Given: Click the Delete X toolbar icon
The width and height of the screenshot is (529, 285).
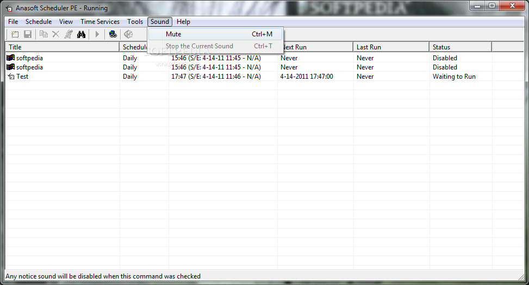Looking at the screenshot, I should tap(56, 34).
